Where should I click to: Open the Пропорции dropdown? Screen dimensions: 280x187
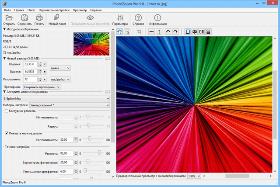pos(42,87)
